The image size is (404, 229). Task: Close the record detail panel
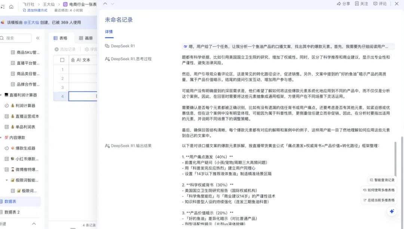[397, 4]
